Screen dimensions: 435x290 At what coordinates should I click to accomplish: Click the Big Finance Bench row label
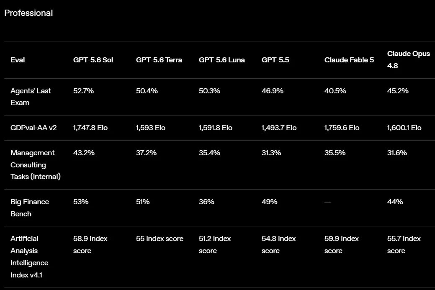pos(30,208)
